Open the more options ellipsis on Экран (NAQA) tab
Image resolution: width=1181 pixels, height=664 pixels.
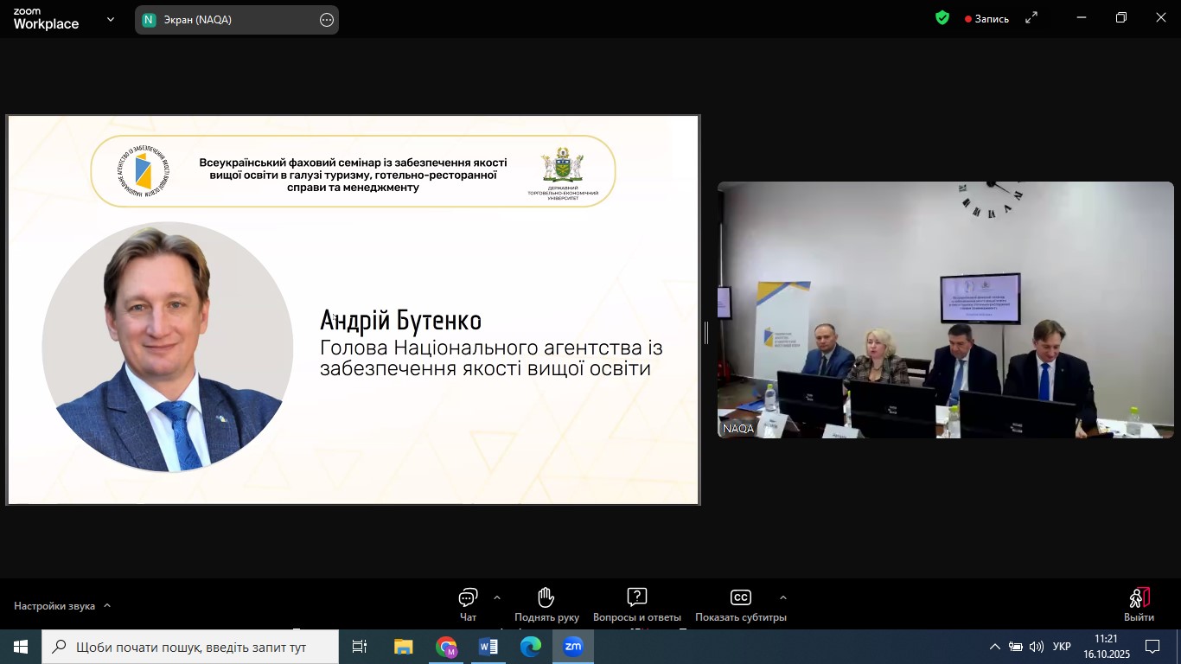[327, 20]
